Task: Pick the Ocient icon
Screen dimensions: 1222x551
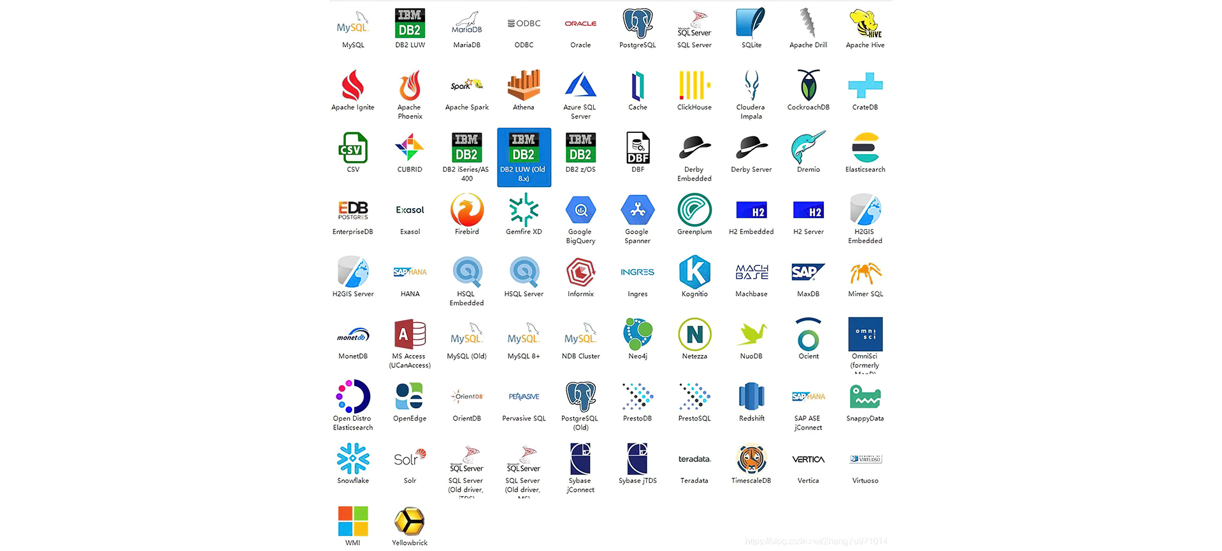Action: tap(808, 335)
